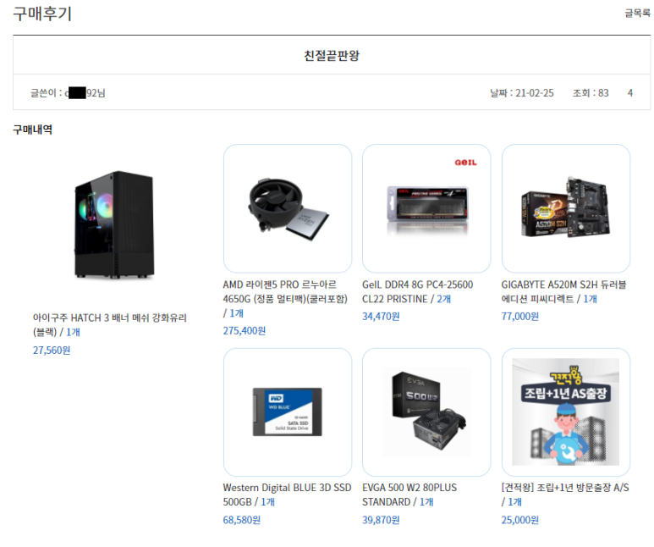Click the 구매내역 section heading

32,130
